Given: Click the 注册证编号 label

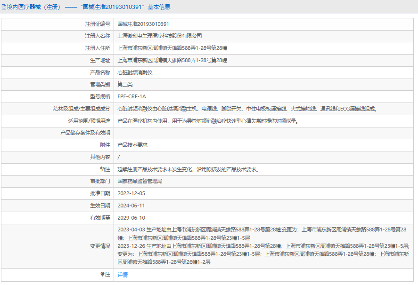Looking at the screenshot, I should click(98, 24).
